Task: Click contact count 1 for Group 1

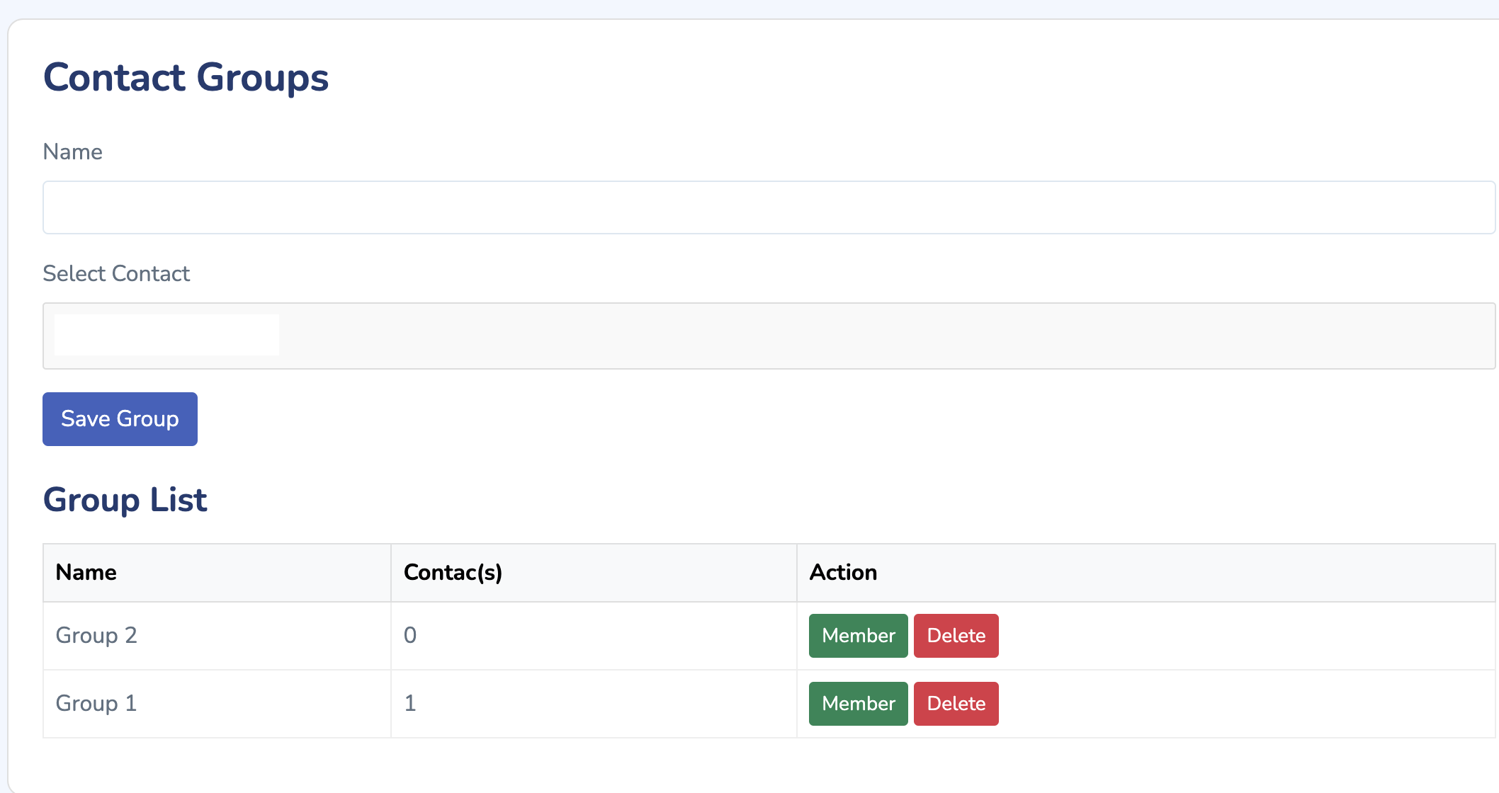Action: coord(410,703)
